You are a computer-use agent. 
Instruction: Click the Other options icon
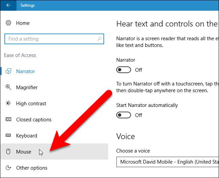pos(9,168)
